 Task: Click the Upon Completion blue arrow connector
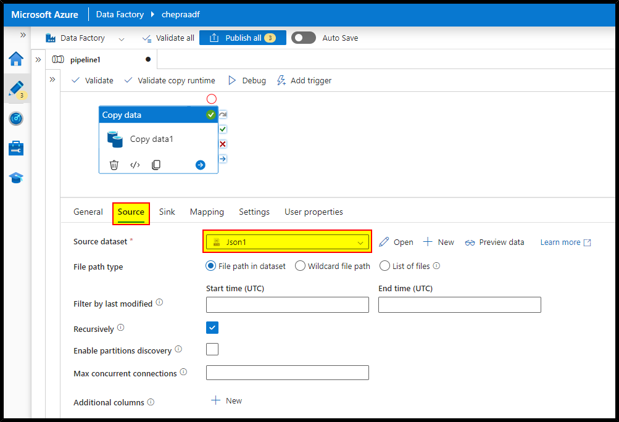(223, 159)
